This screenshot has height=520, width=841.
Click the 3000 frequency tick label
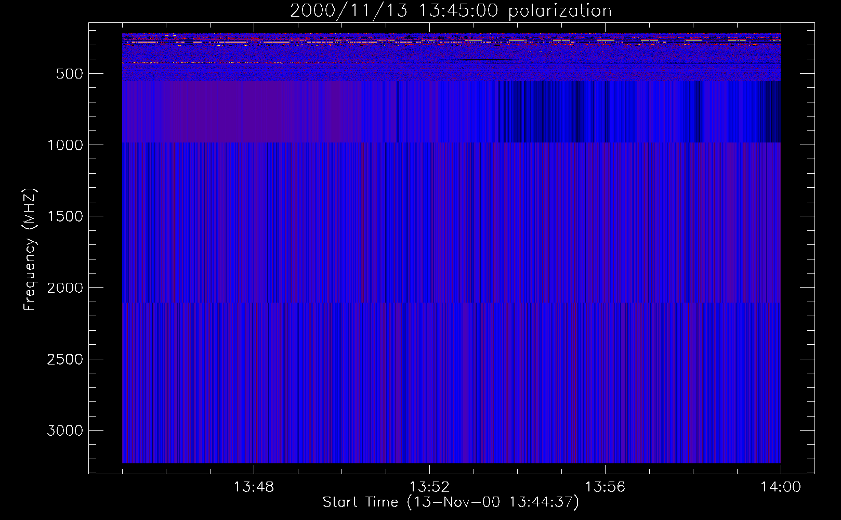[x=65, y=431]
